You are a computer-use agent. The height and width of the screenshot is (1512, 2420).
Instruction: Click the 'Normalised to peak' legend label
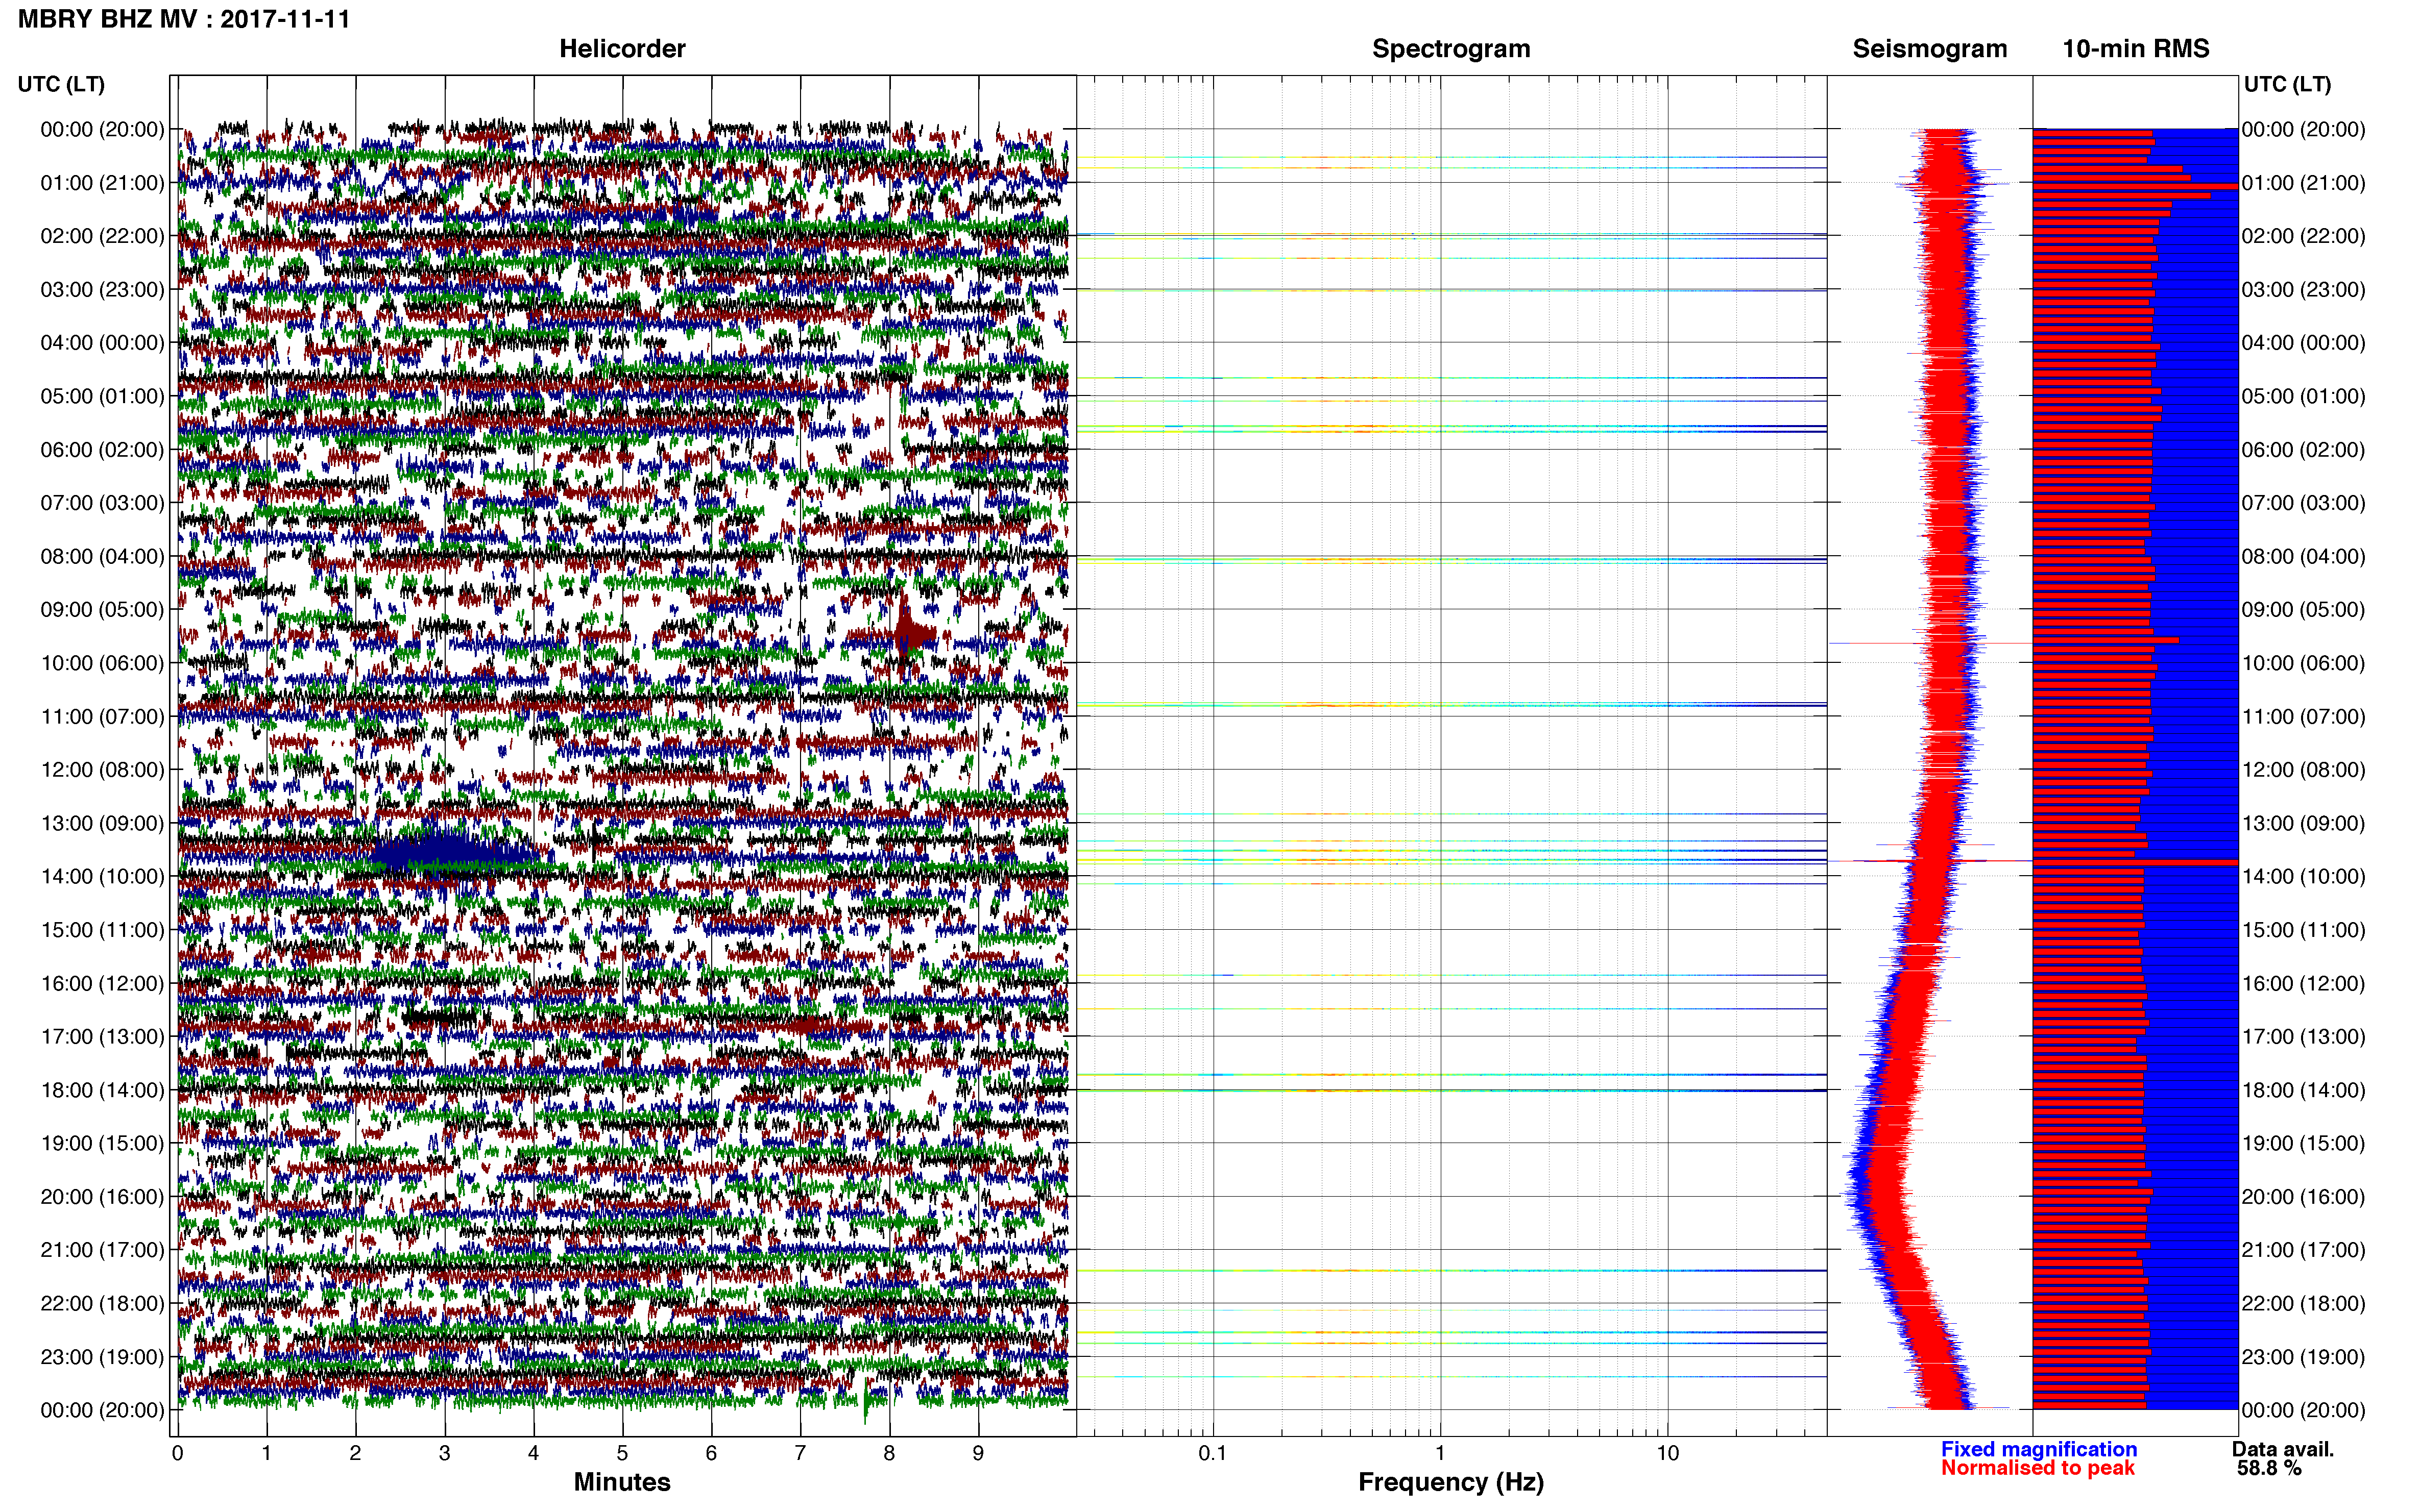2038,1468
